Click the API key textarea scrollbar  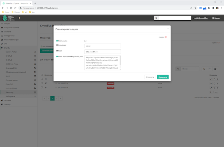coord(120,61)
